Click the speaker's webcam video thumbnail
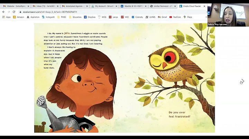249x139 pixels. (x=228, y=15)
